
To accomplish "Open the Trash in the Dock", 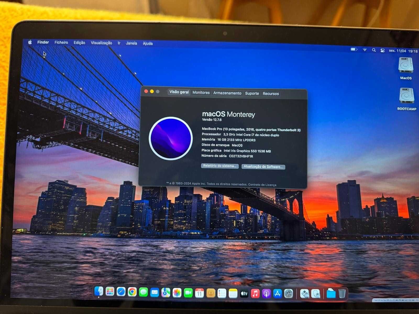I will (x=342, y=294).
